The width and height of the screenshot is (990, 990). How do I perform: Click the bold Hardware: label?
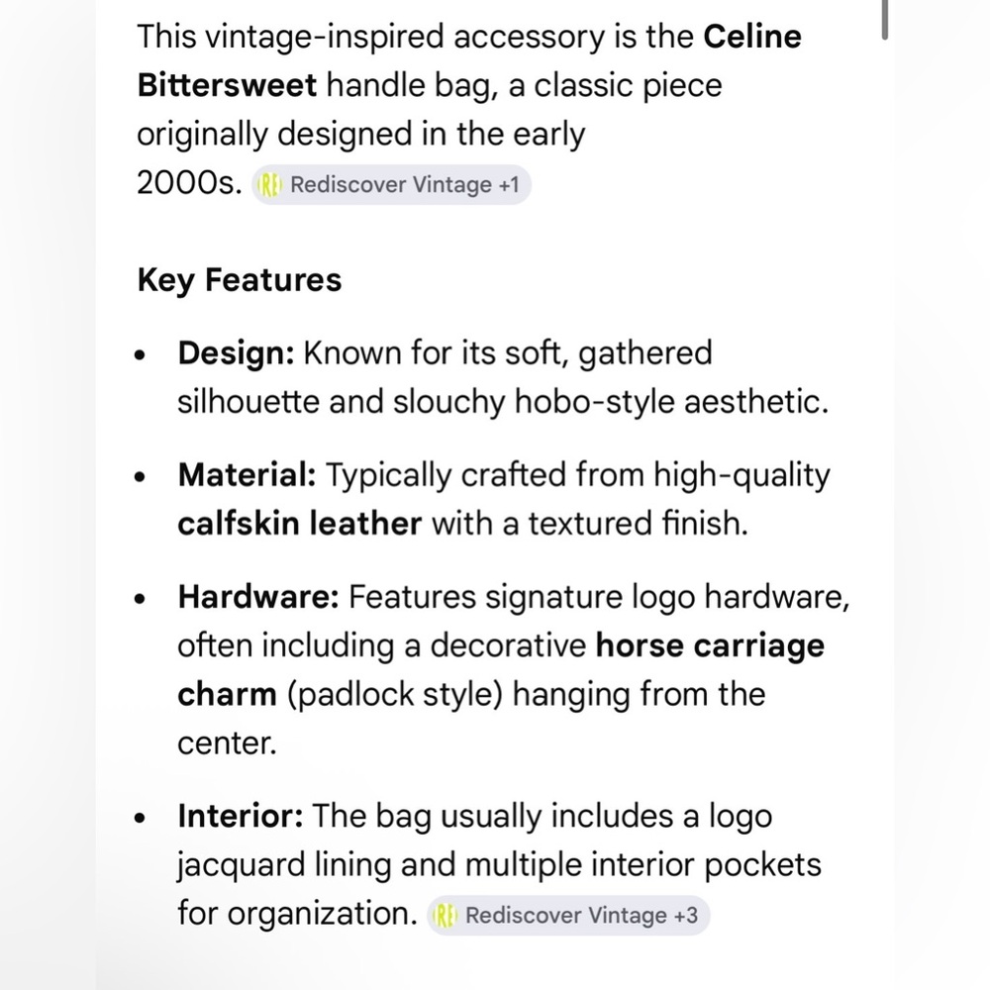[258, 598]
